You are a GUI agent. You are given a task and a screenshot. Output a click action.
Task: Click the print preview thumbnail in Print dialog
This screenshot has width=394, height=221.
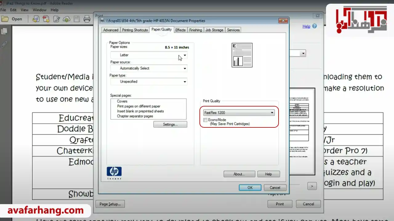(x=302, y=132)
